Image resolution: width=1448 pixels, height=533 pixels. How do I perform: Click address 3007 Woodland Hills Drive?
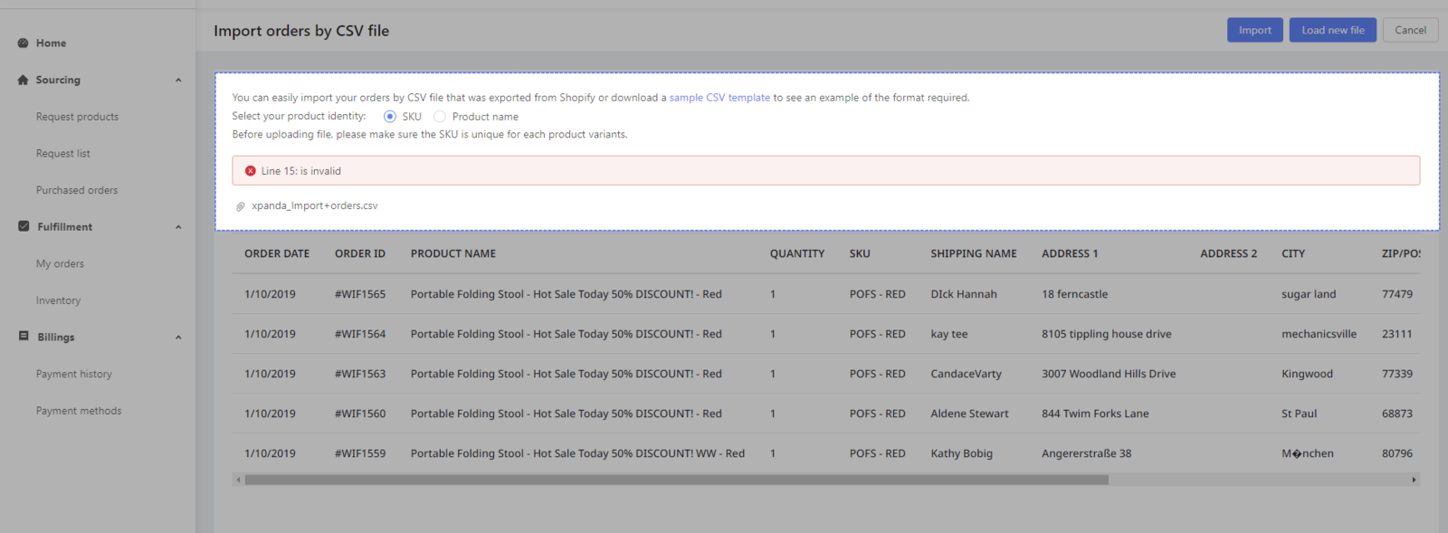(1109, 374)
